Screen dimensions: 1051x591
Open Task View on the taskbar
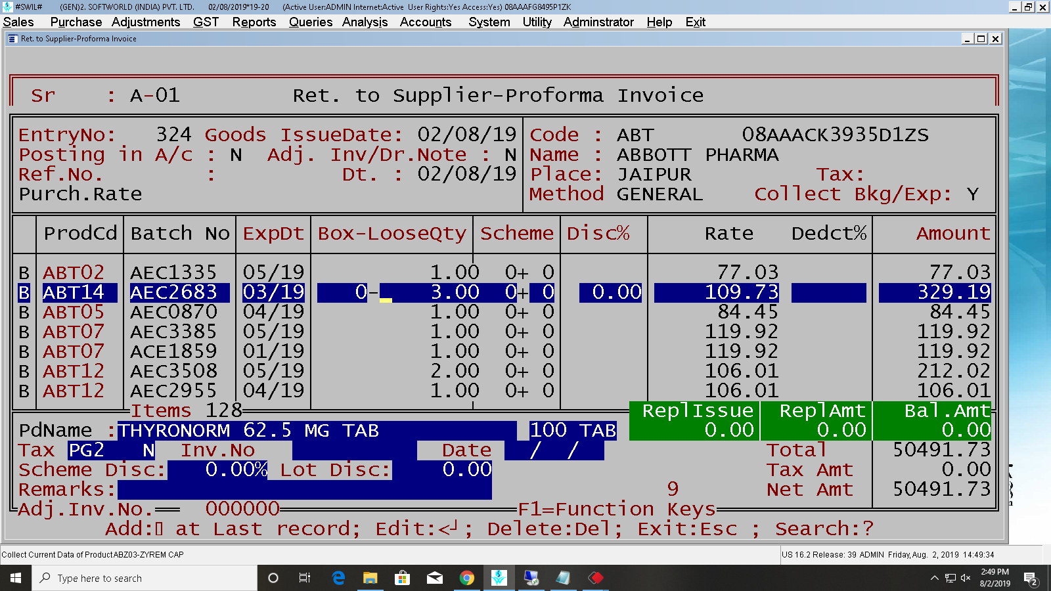[x=305, y=578]
